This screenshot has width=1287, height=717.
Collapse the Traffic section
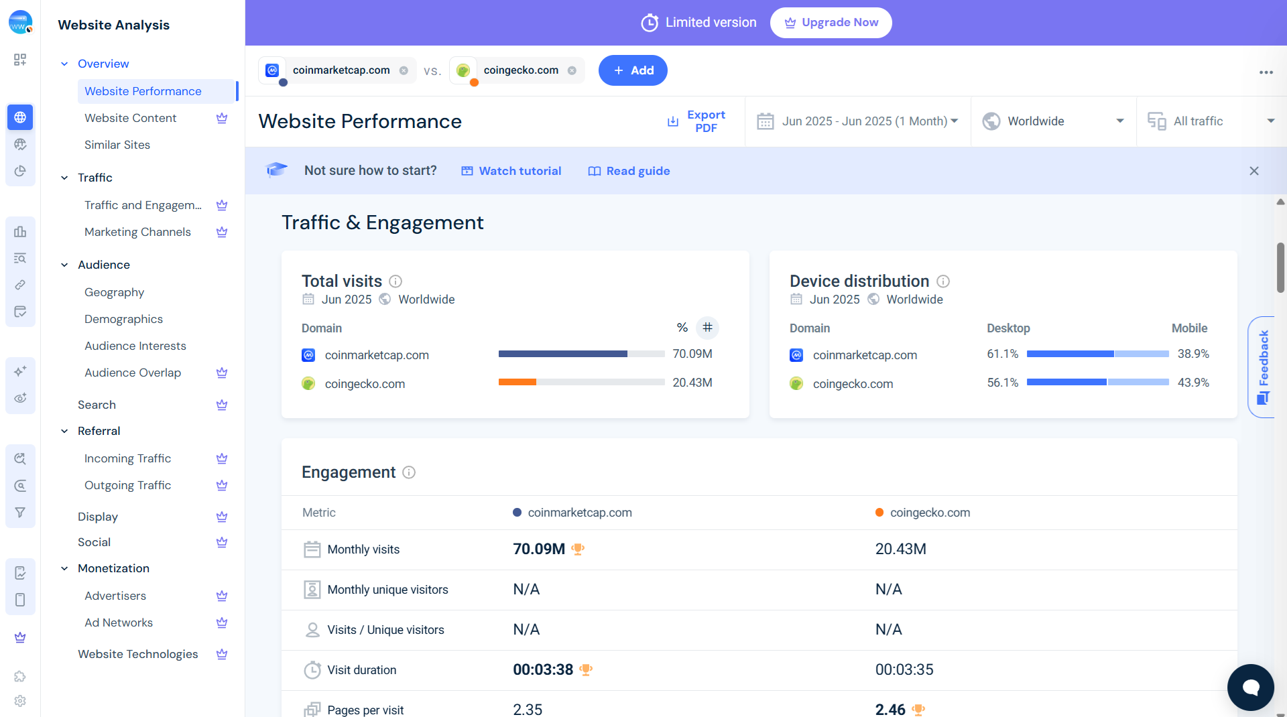[64, 178]
